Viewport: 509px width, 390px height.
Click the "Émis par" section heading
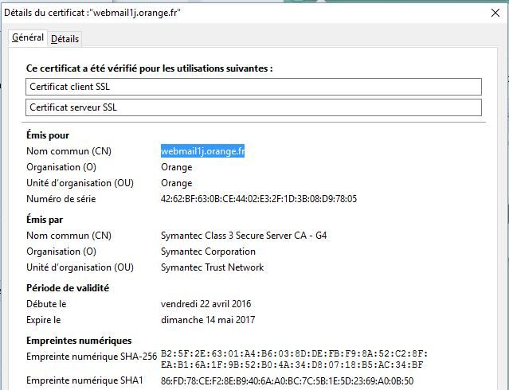point(45,220)
